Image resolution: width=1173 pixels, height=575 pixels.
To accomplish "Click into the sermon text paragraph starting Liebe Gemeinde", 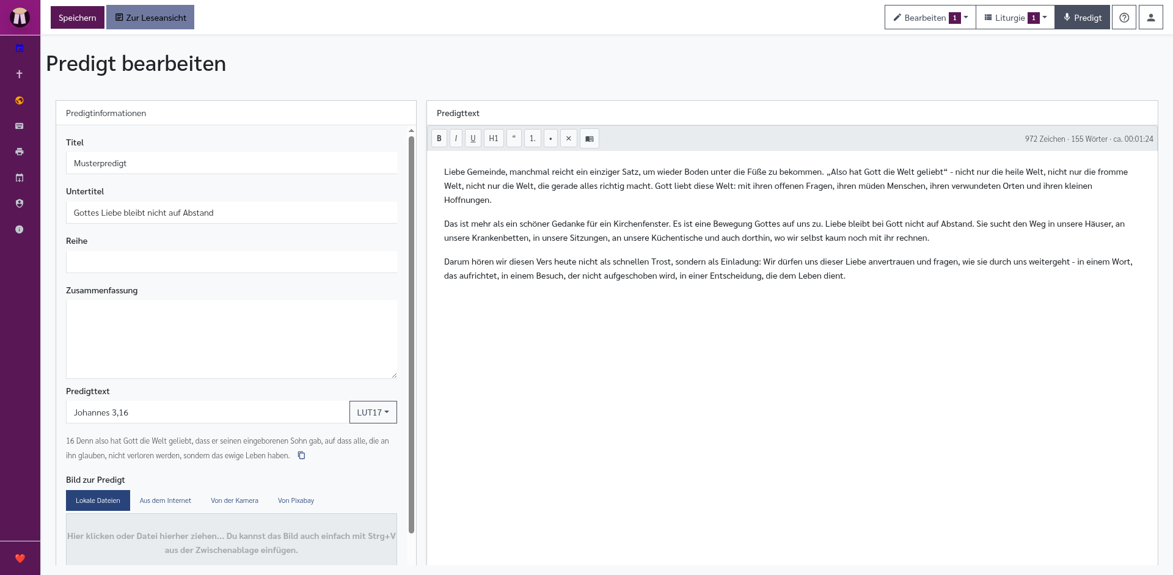I will 788,186.
